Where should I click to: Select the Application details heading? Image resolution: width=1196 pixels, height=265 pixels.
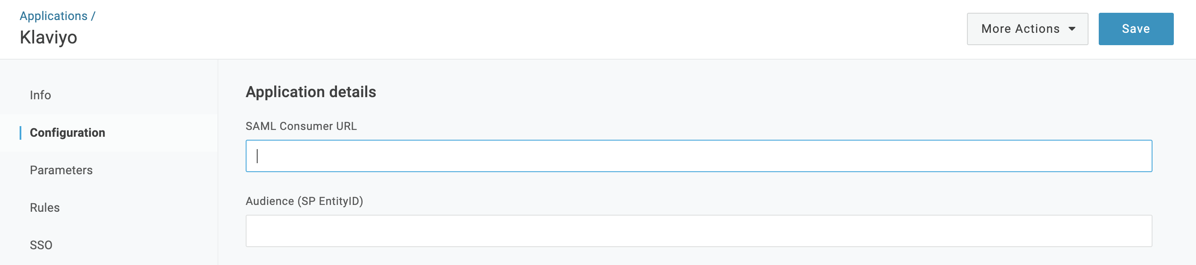click(x=311, y=91)
